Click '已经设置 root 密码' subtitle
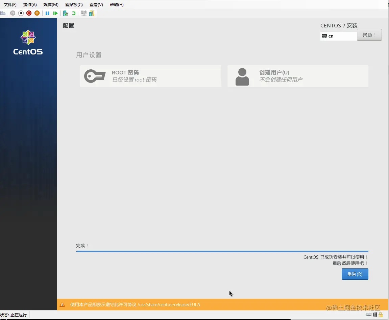The image size is (389, 320). point(134,80)
